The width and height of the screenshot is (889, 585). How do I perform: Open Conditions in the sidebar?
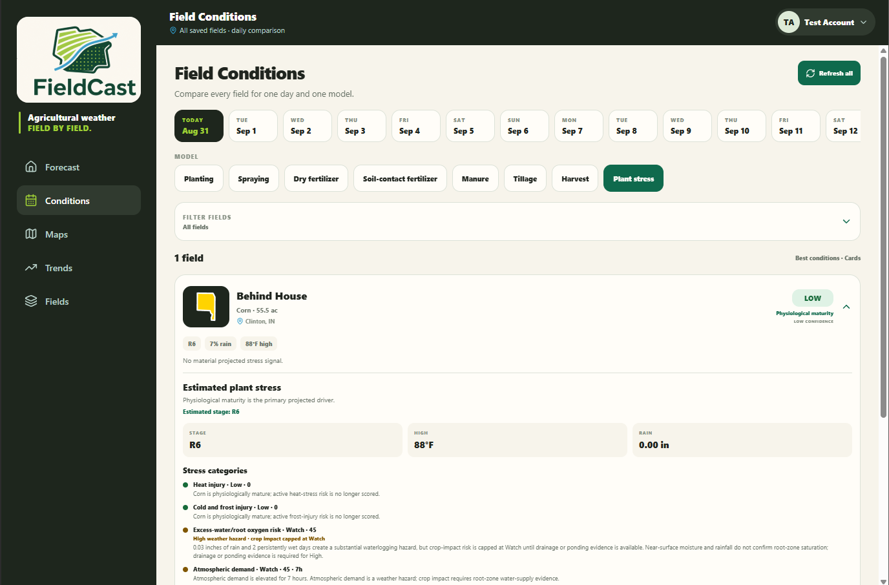(x=79, y=200)
